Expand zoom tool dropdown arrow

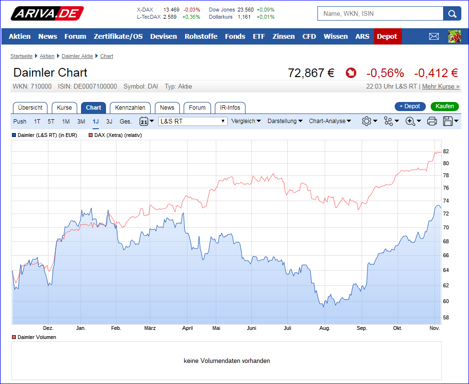tap(419, 121)
